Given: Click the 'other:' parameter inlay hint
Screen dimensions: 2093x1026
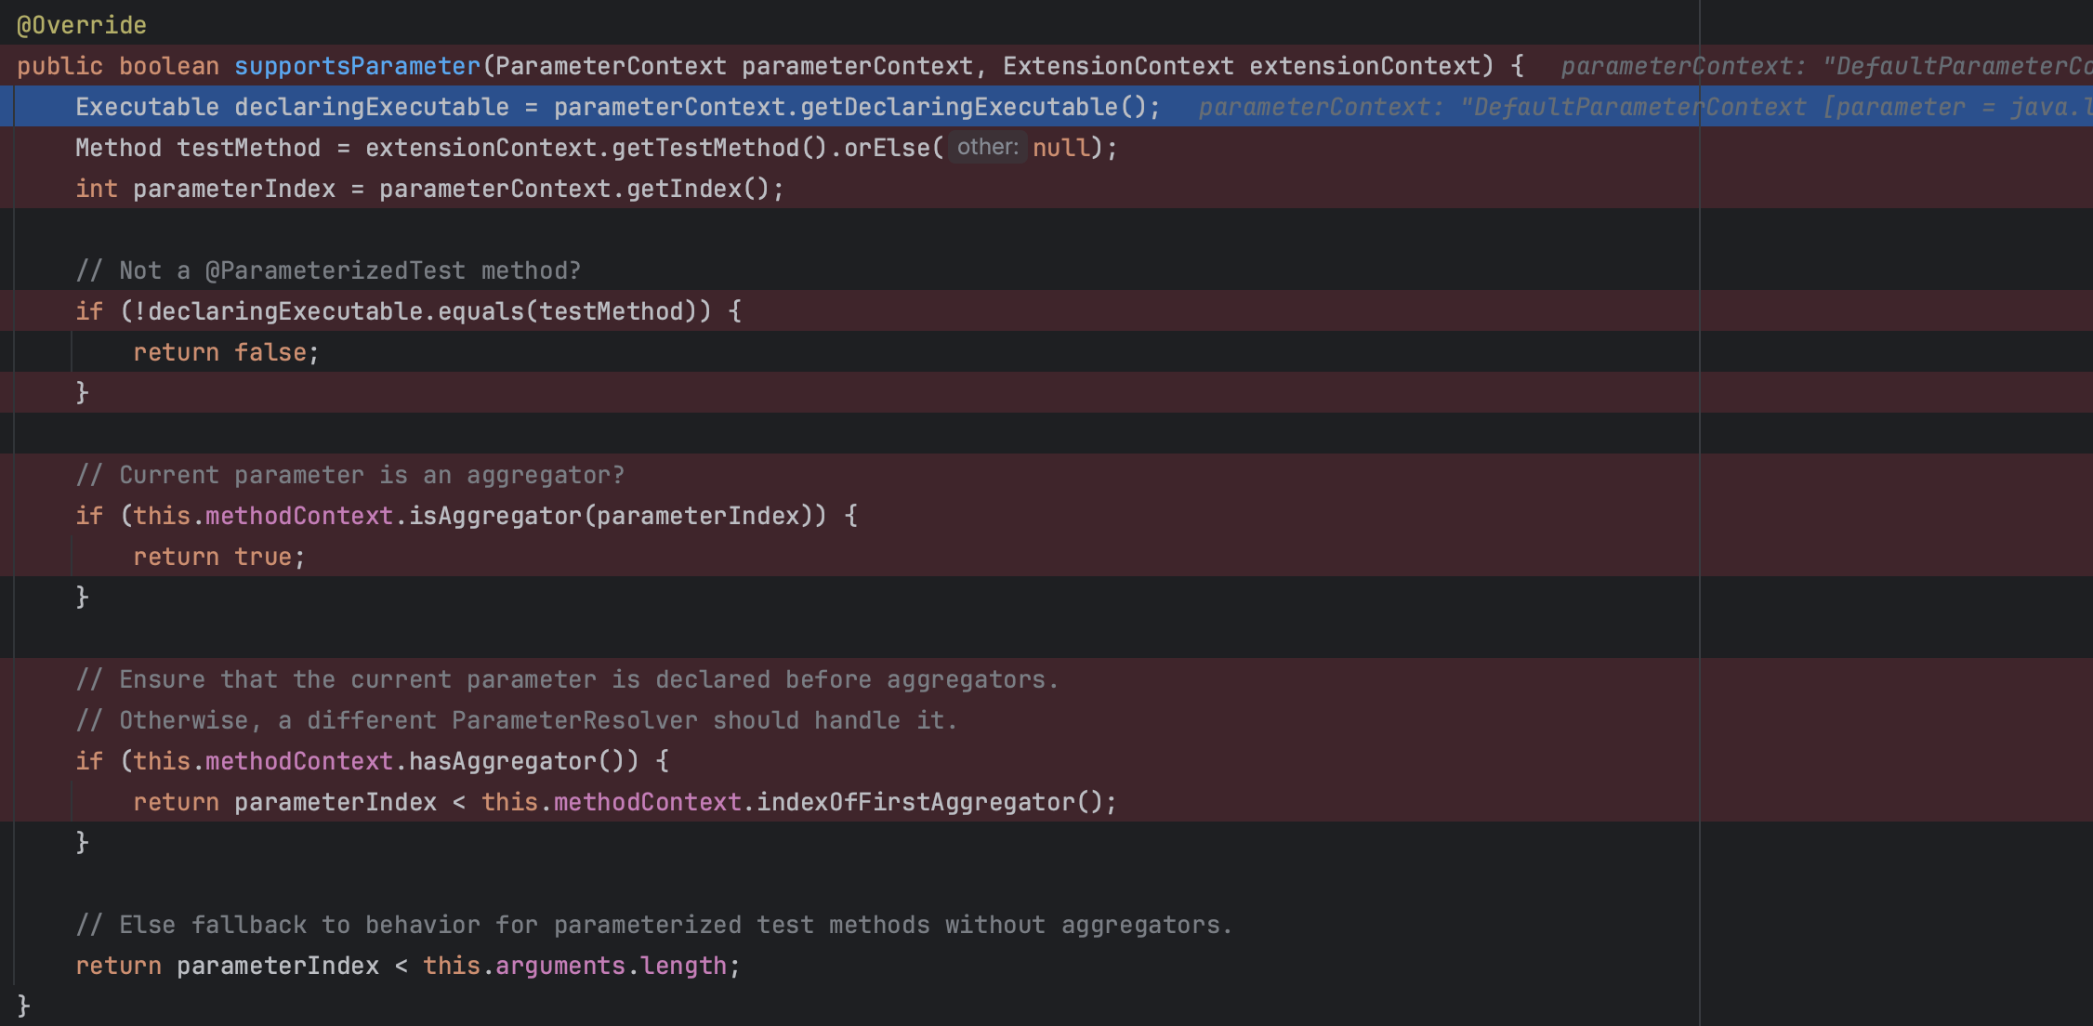Looking at the screenshot, I should pos(987,147).
